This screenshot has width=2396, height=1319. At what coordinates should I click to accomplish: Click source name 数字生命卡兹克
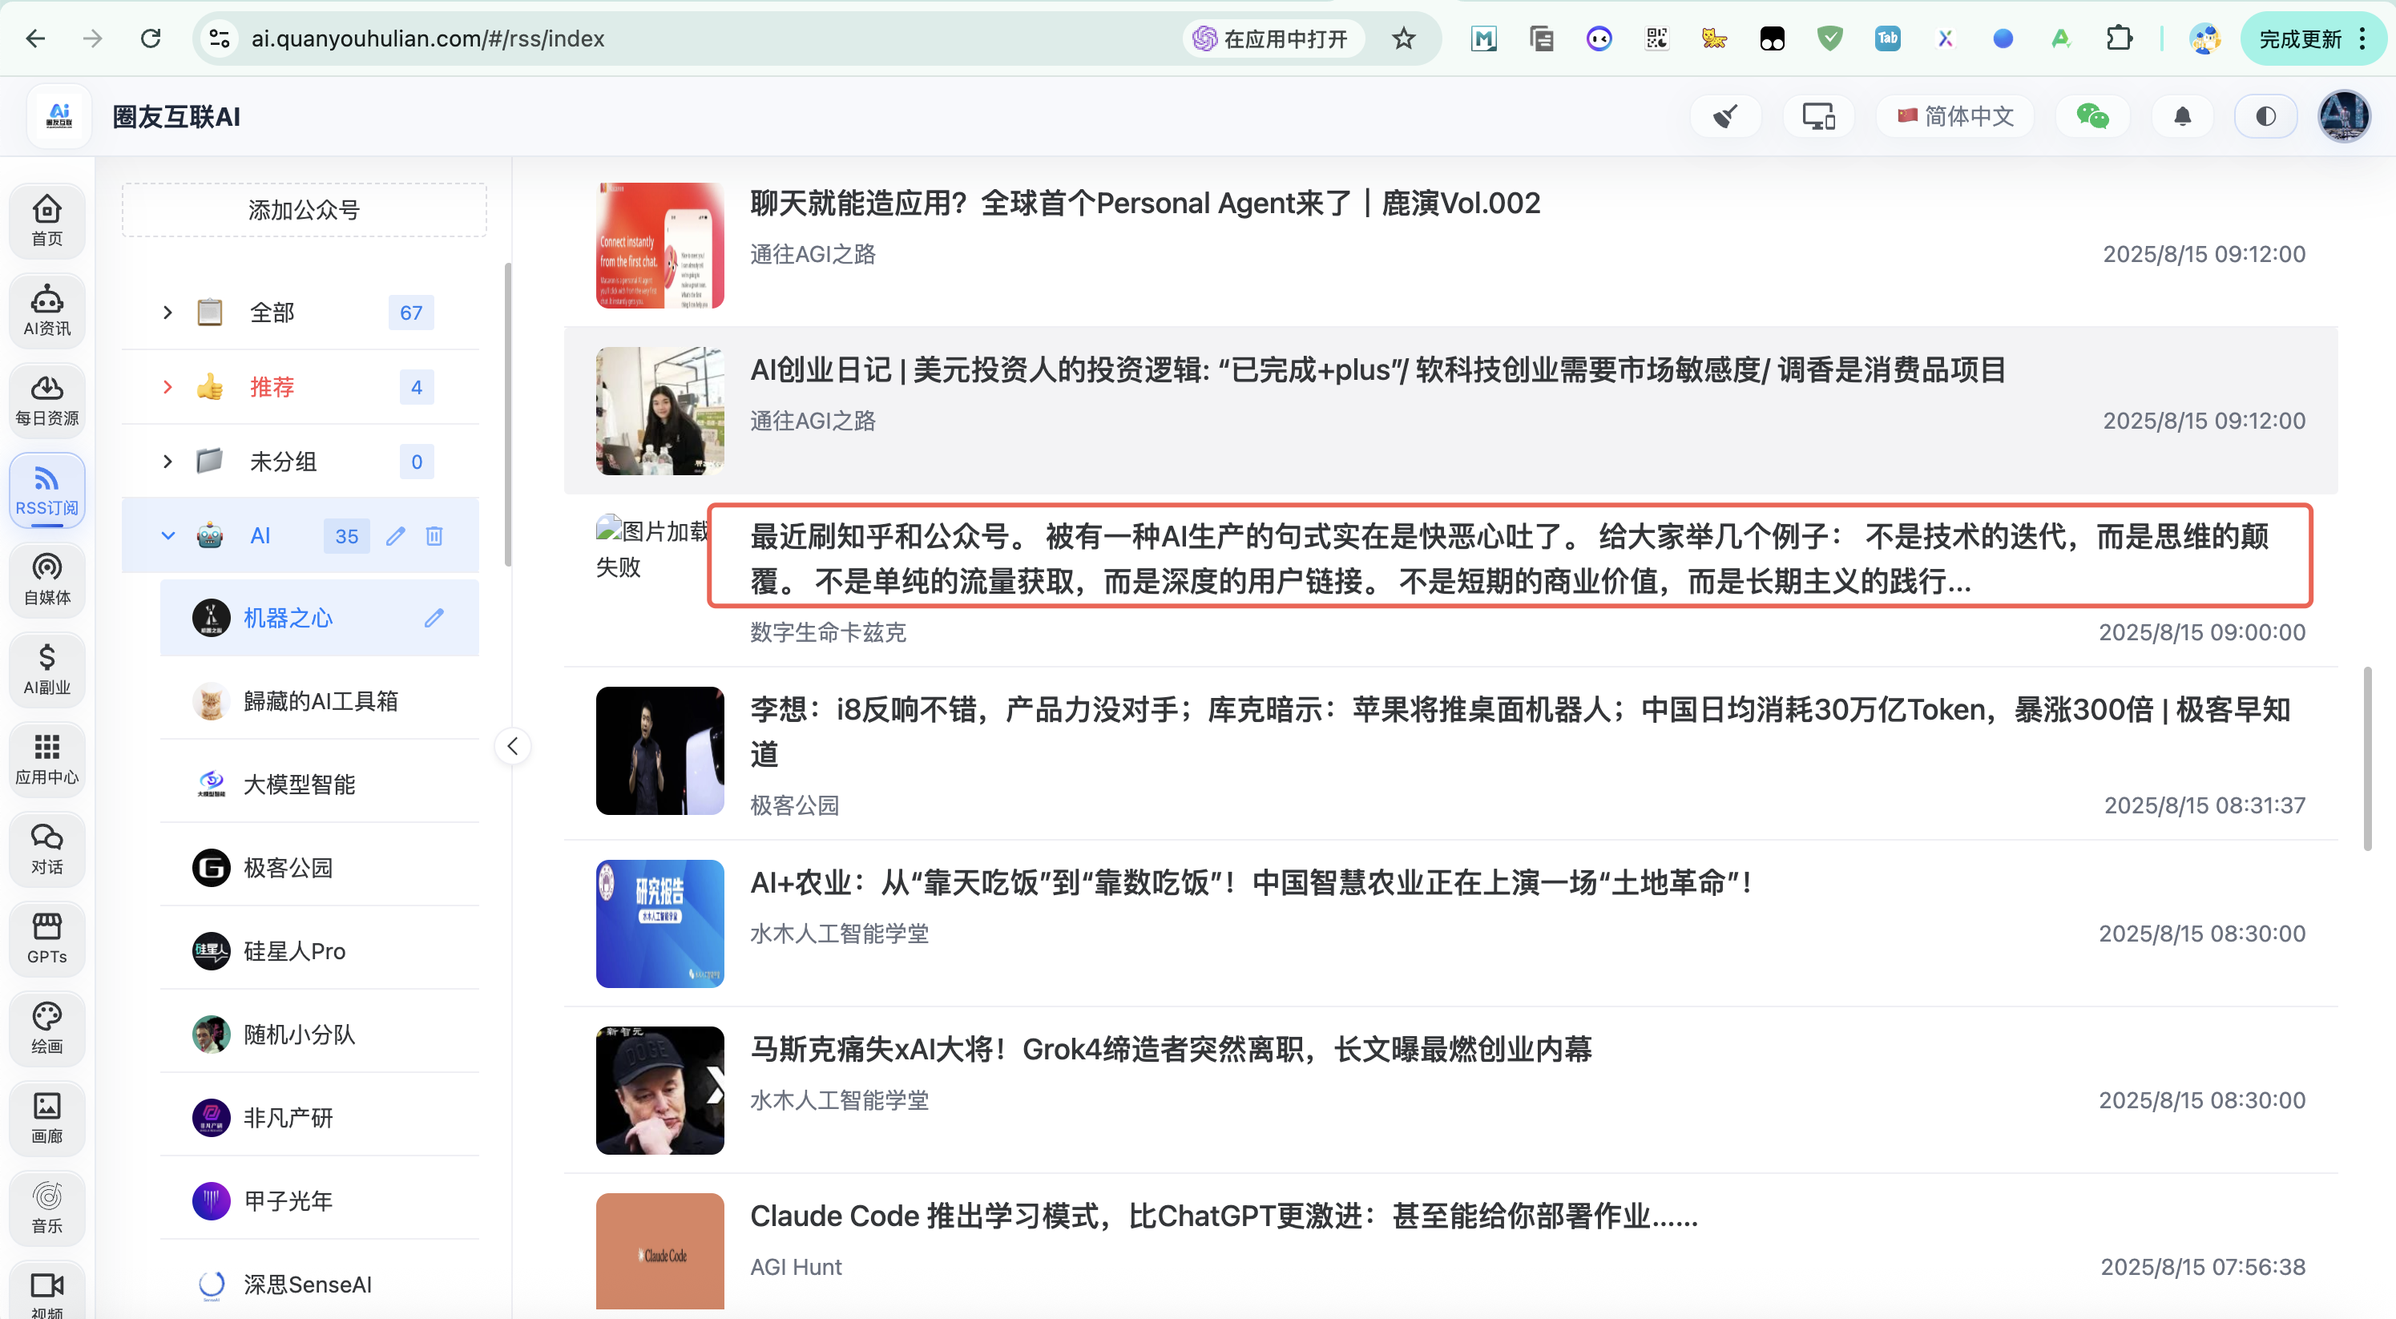tap(828, 632)
